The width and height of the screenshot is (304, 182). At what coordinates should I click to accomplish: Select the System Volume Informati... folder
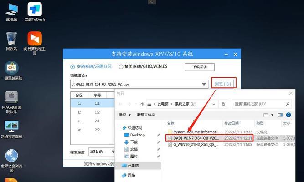tap(196, 132)
